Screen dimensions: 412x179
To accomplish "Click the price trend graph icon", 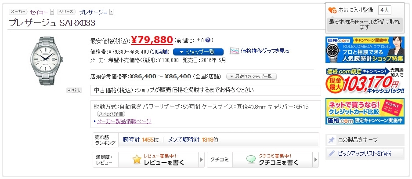I will tap(235, 51).
